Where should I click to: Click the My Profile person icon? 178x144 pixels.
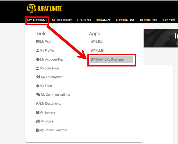[x=38, y=50]
